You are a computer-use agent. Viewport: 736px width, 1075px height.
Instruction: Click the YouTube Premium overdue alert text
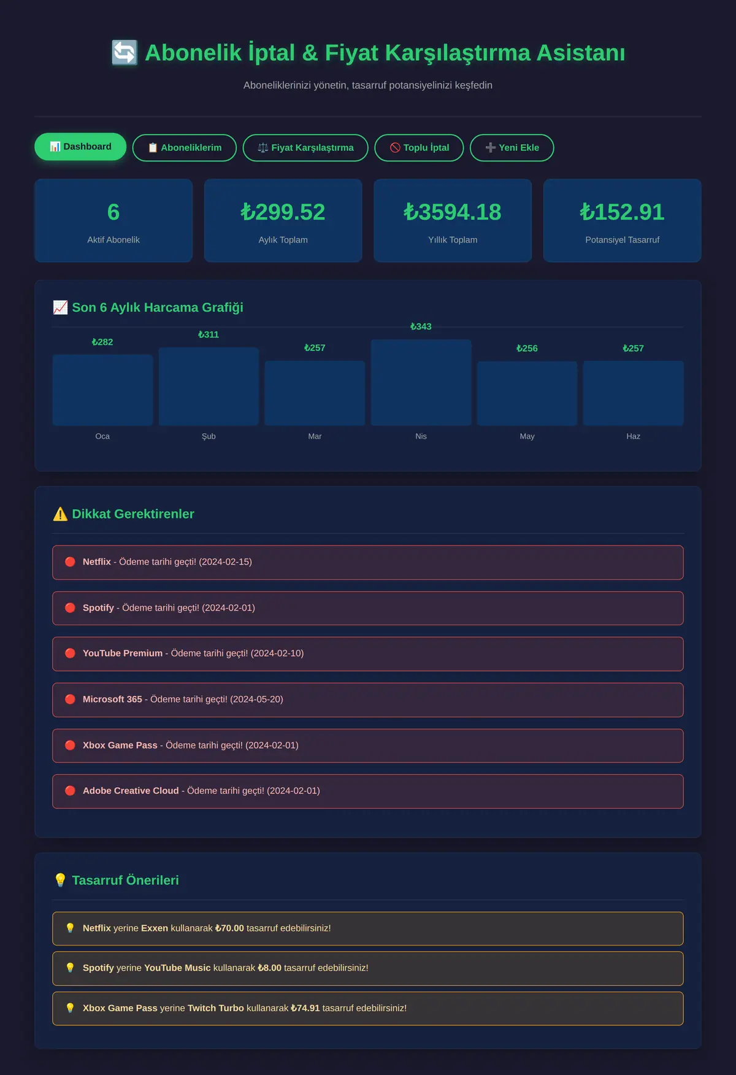tap(193, 653)
